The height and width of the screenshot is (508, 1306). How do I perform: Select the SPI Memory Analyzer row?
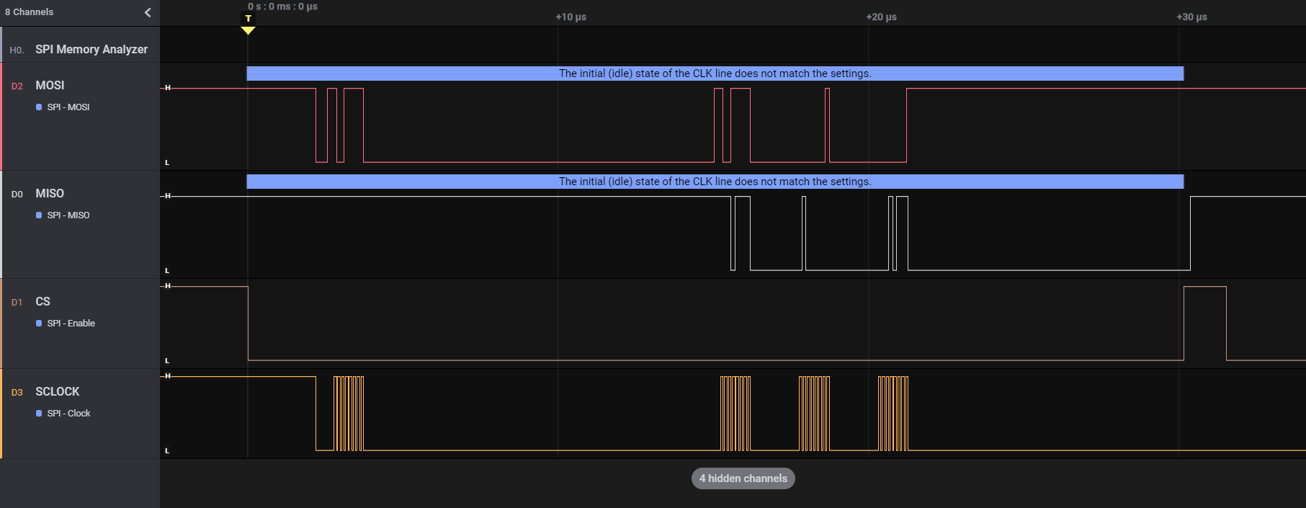91,49
